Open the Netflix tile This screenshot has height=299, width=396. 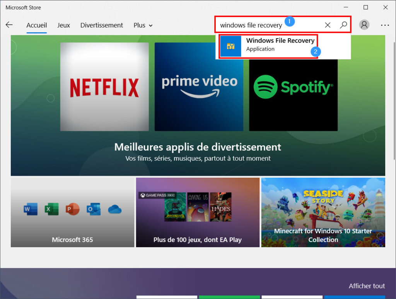point(104,87)
